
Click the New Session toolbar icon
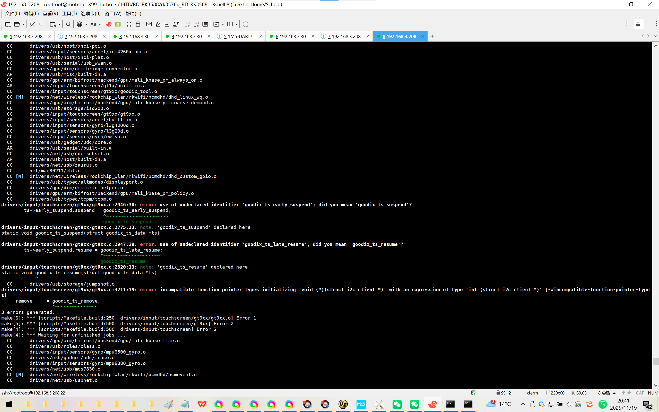pos(8,24)
